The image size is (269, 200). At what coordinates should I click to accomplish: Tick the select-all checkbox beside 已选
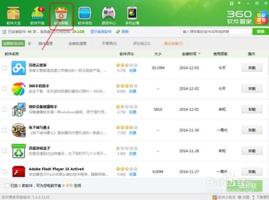(x=6, y=185)
